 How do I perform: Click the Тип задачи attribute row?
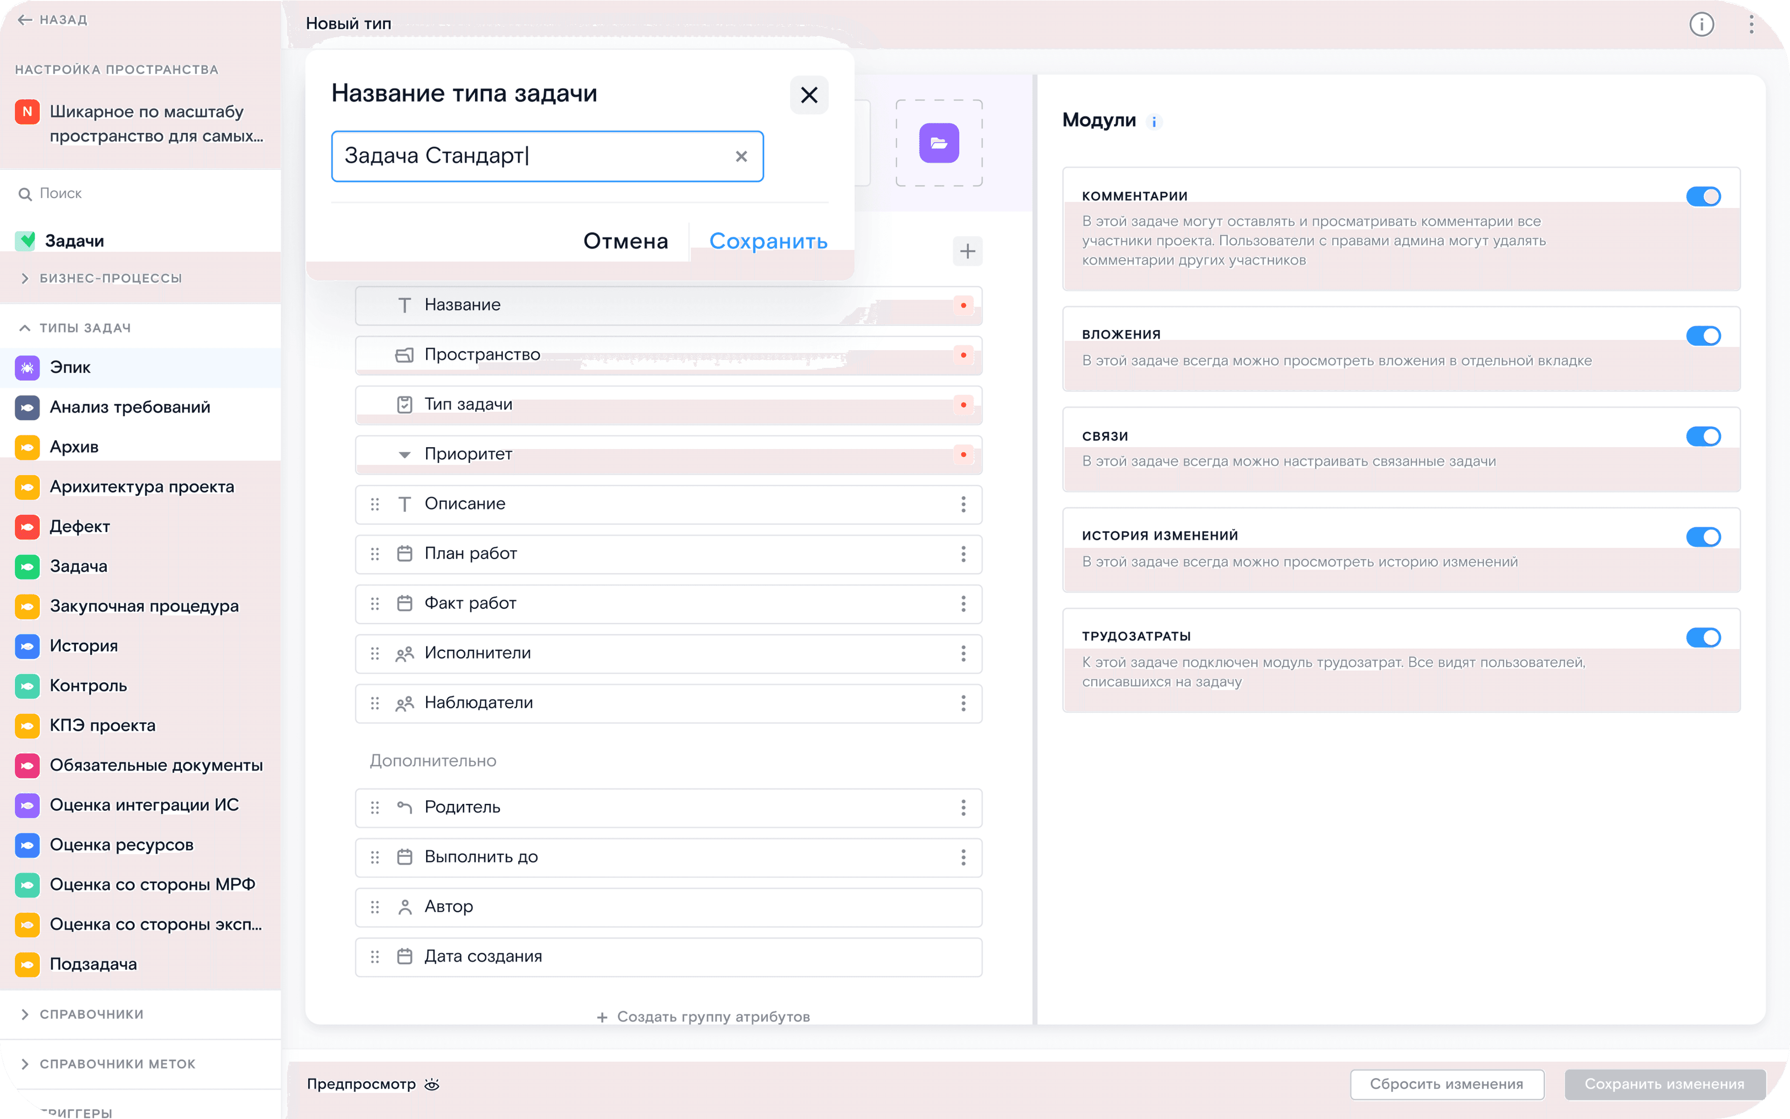click(x=668, y=405)
